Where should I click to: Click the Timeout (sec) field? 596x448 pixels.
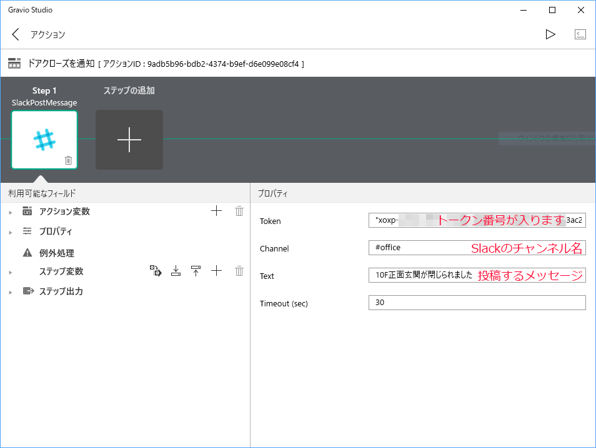click(477, 303)
